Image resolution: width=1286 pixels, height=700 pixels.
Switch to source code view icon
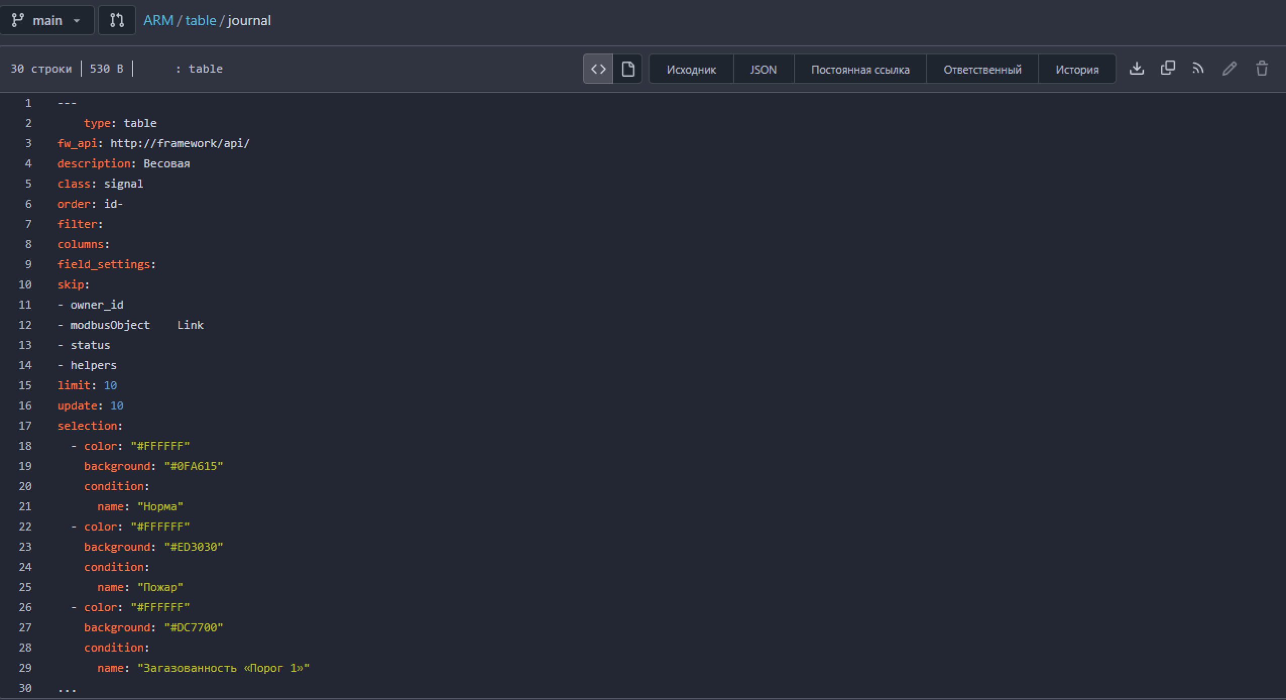pos(598,69)
